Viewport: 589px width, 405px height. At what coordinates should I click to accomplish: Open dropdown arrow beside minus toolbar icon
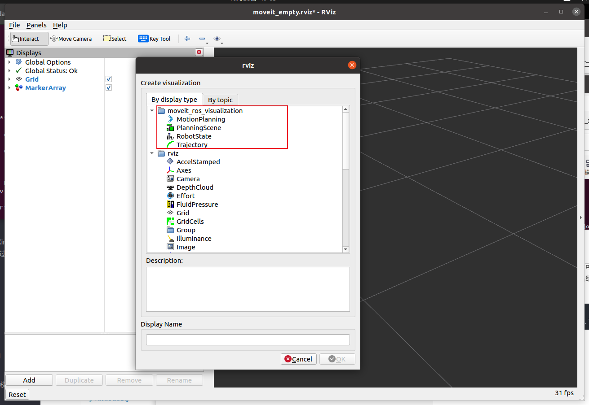(207, 43)
